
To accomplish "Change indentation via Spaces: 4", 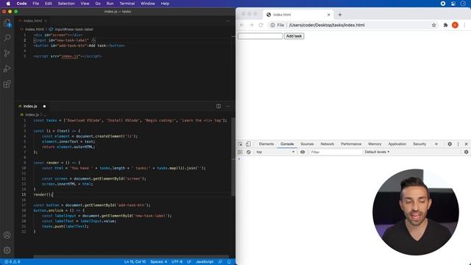I will click(159, 262).
